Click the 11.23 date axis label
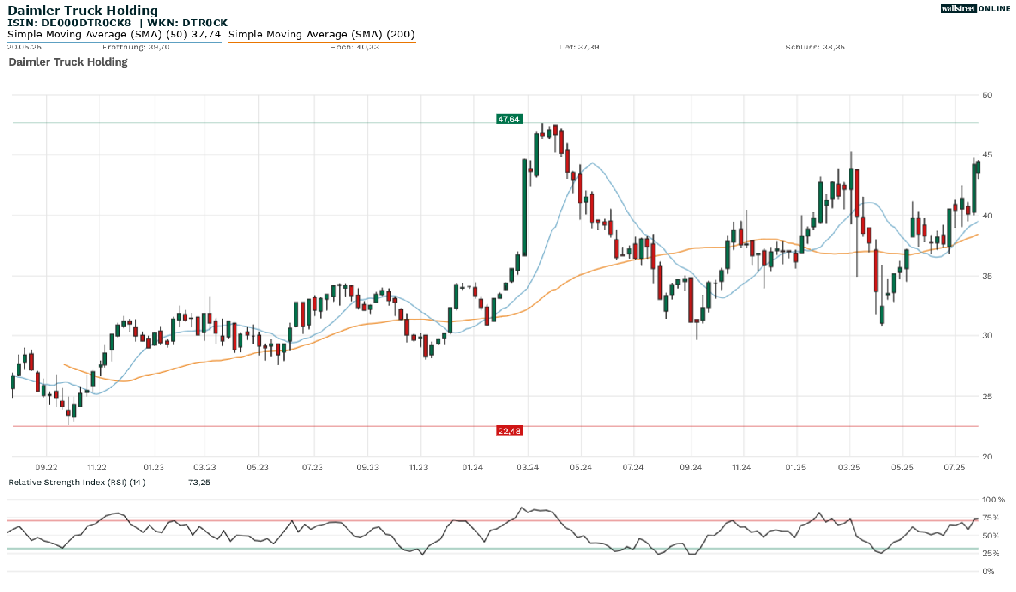 [419, 467]
